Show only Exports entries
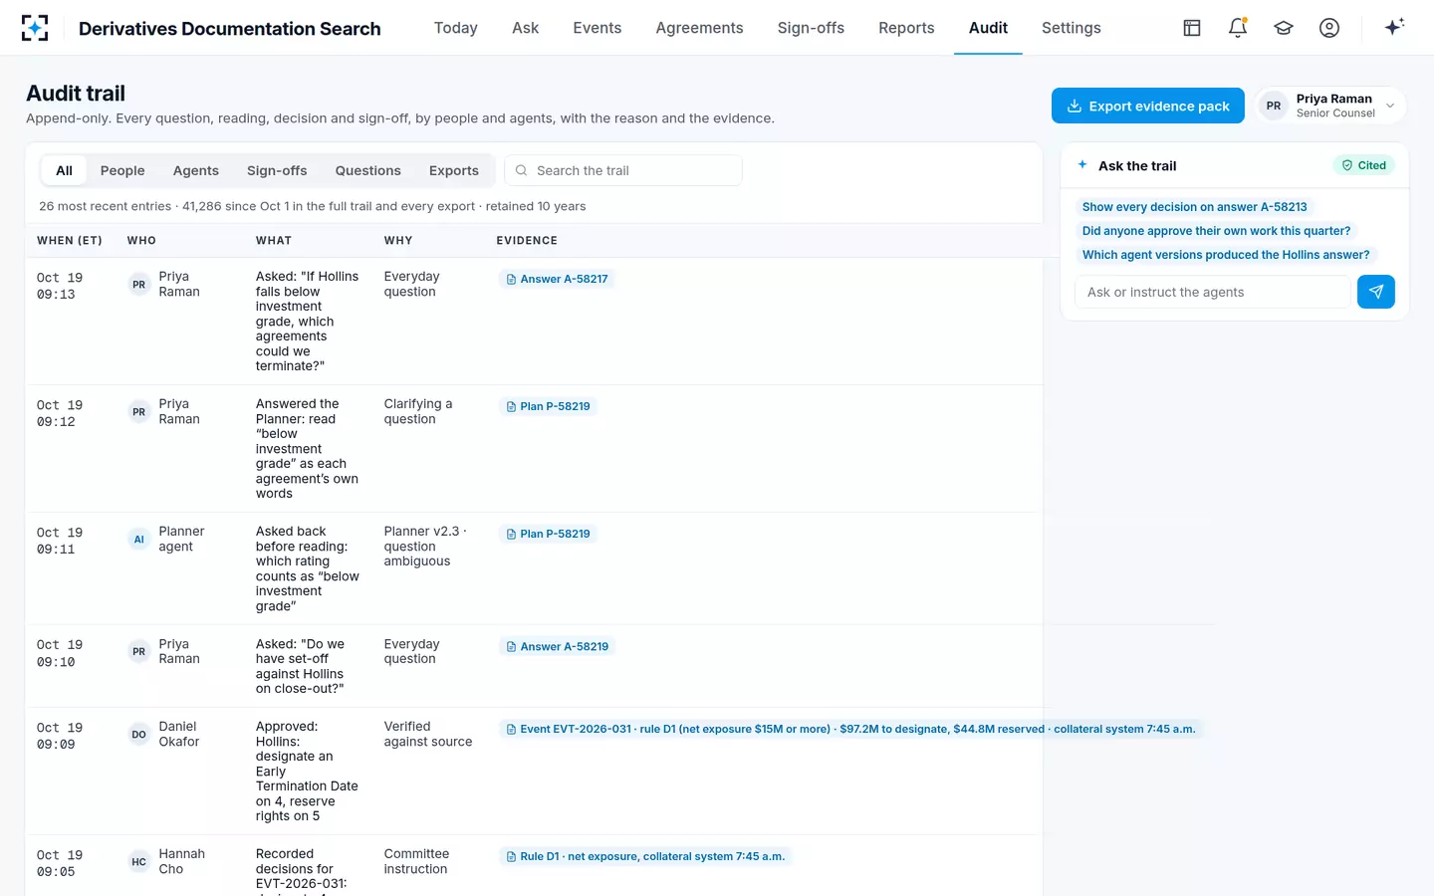 pos(454,170)
